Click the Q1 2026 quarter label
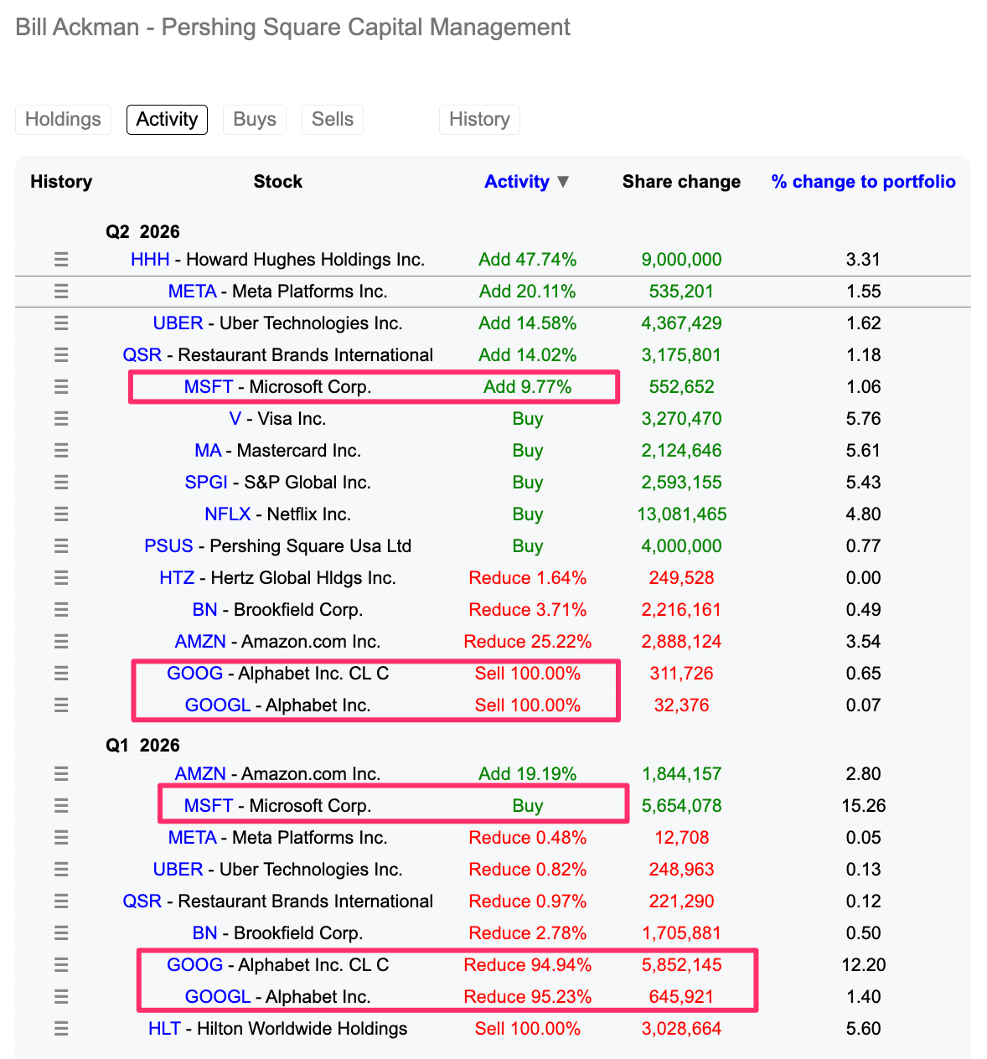The image size is (987, 1059). click(142, 746)
